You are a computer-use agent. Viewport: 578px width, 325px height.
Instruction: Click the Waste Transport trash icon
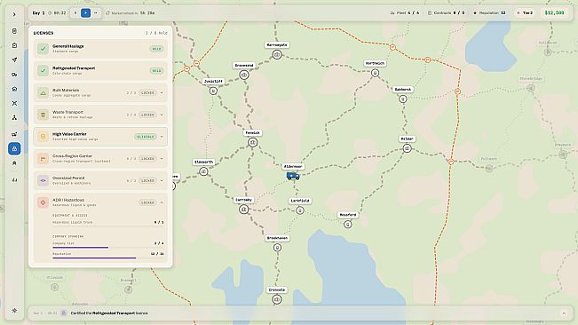coord(43,115)
